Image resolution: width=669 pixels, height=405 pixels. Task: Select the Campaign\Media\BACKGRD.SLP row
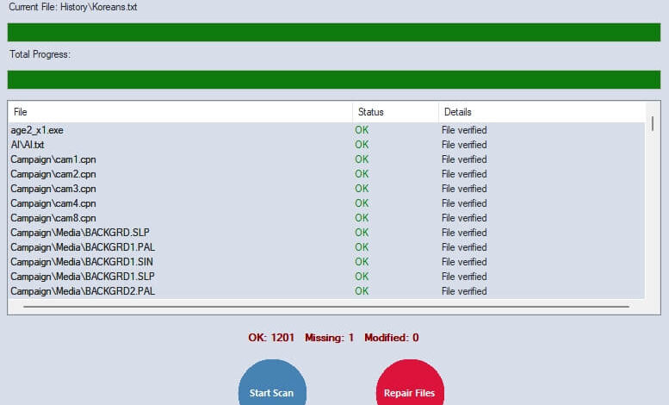[326, 233]
